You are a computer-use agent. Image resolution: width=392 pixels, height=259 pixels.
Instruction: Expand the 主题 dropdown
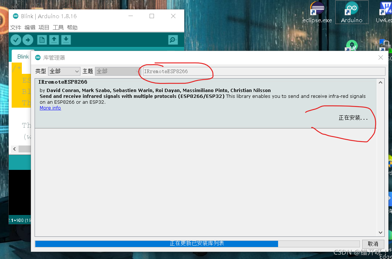pyautogui.click(x=118, y=71)
